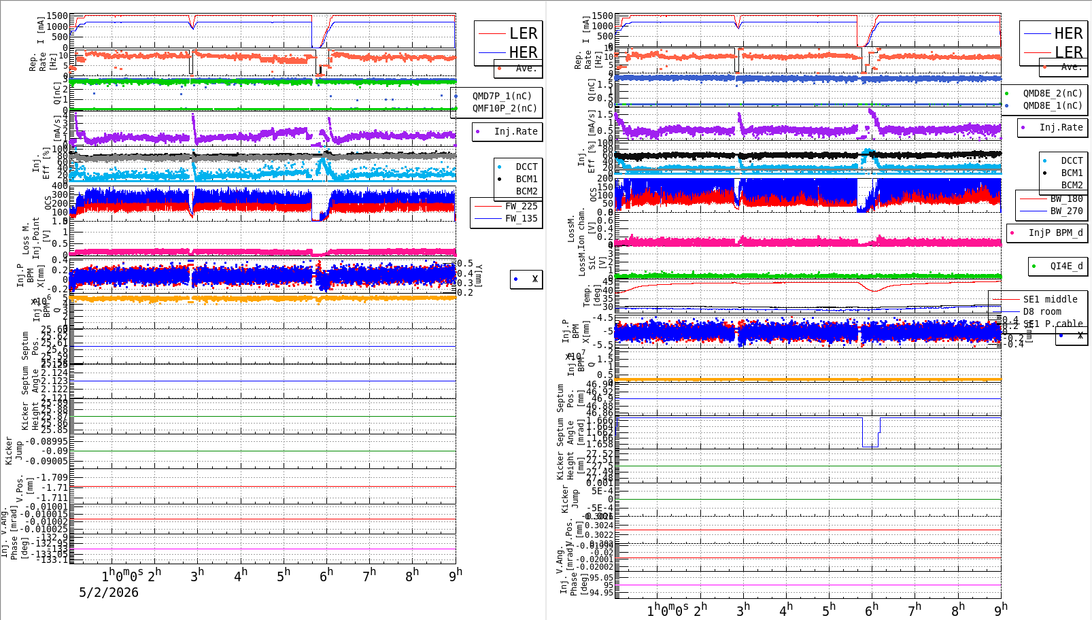Viewport: 1092px width, 620px height.
Task: Select Ave. legend in the right plot
Action: (x=1072, y=67)
